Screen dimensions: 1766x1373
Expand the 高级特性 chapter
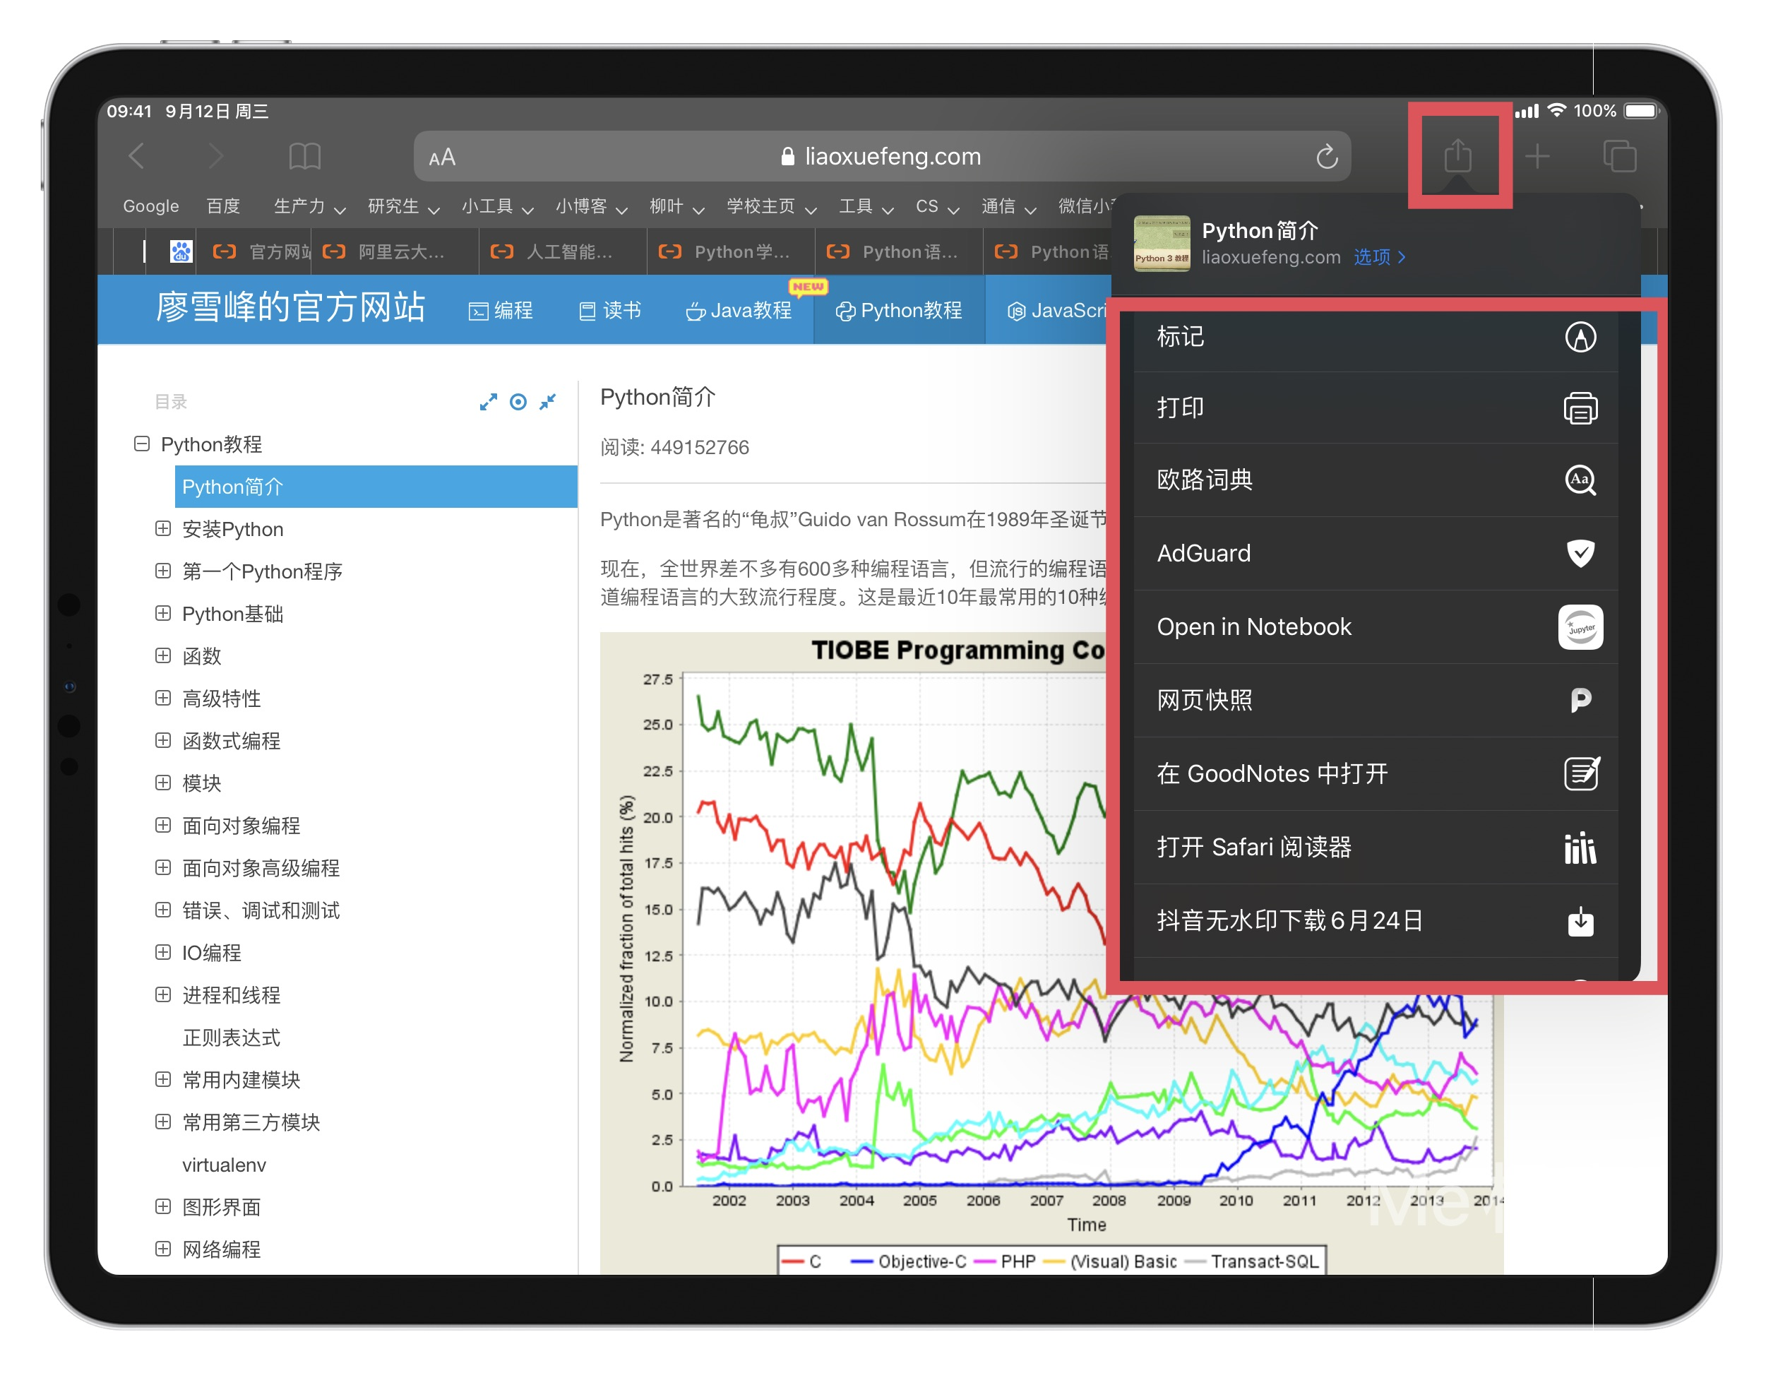tap(162, 698)
